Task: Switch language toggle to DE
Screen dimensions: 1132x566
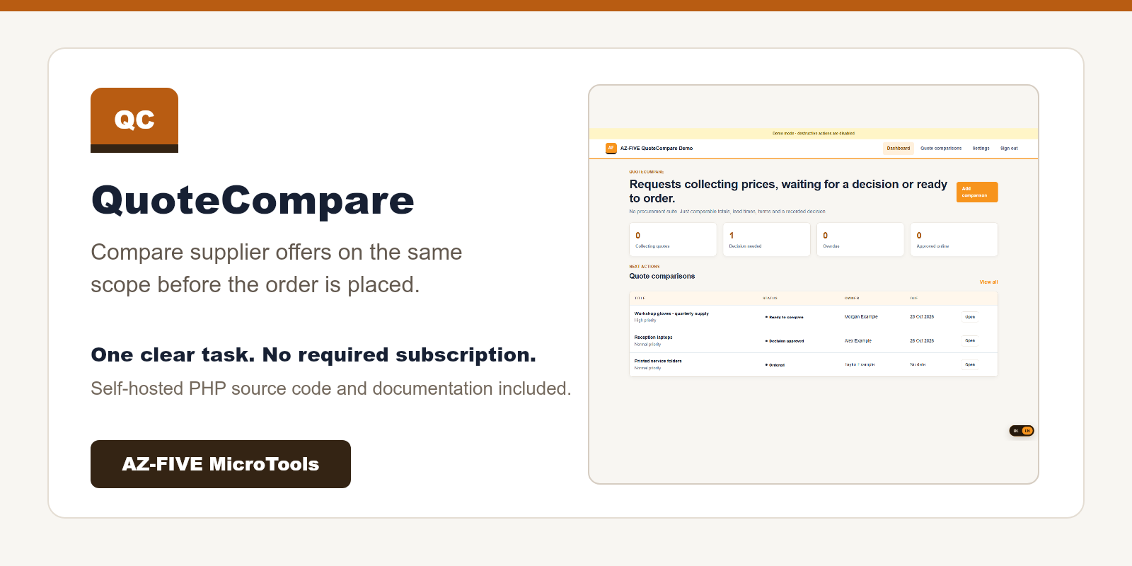Action: point(1016,431)
